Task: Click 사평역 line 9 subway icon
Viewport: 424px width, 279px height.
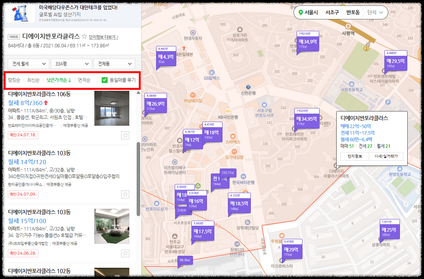Action: [348, 26]
